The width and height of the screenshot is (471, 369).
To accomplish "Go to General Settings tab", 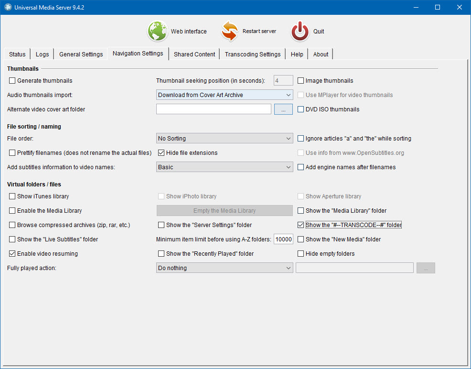I will (x=81, y=54).
